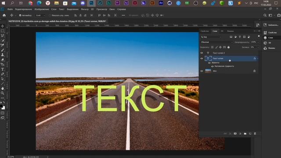Screen dimensions: 281x158
Task: Open the 'Редактирование' menu
Action: (23, 9)
